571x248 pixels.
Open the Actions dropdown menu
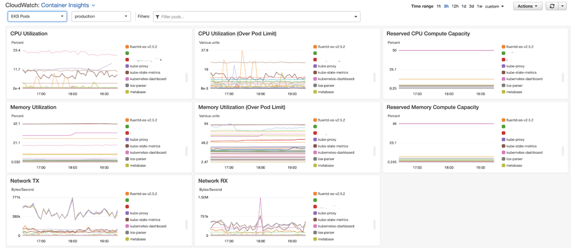pyautogui.click(x=528, y=6)
